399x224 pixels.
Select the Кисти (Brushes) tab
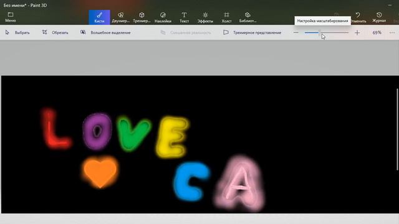[x=99, y=17]
